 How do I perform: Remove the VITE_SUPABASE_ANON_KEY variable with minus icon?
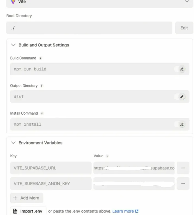tap(183, 183)
